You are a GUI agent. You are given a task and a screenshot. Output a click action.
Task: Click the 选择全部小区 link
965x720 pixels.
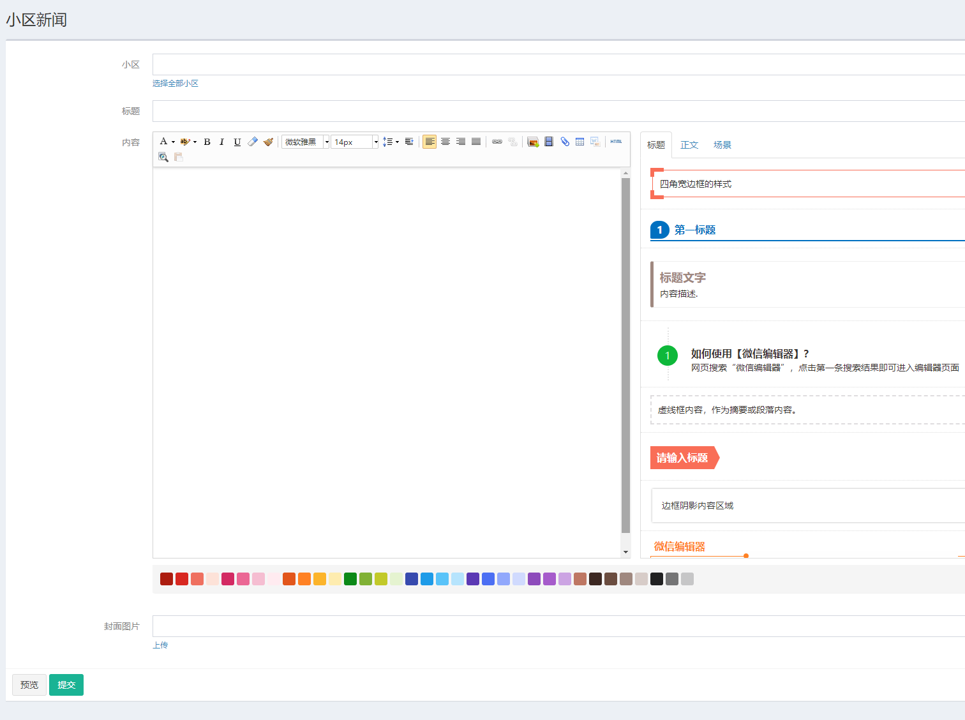176,84
